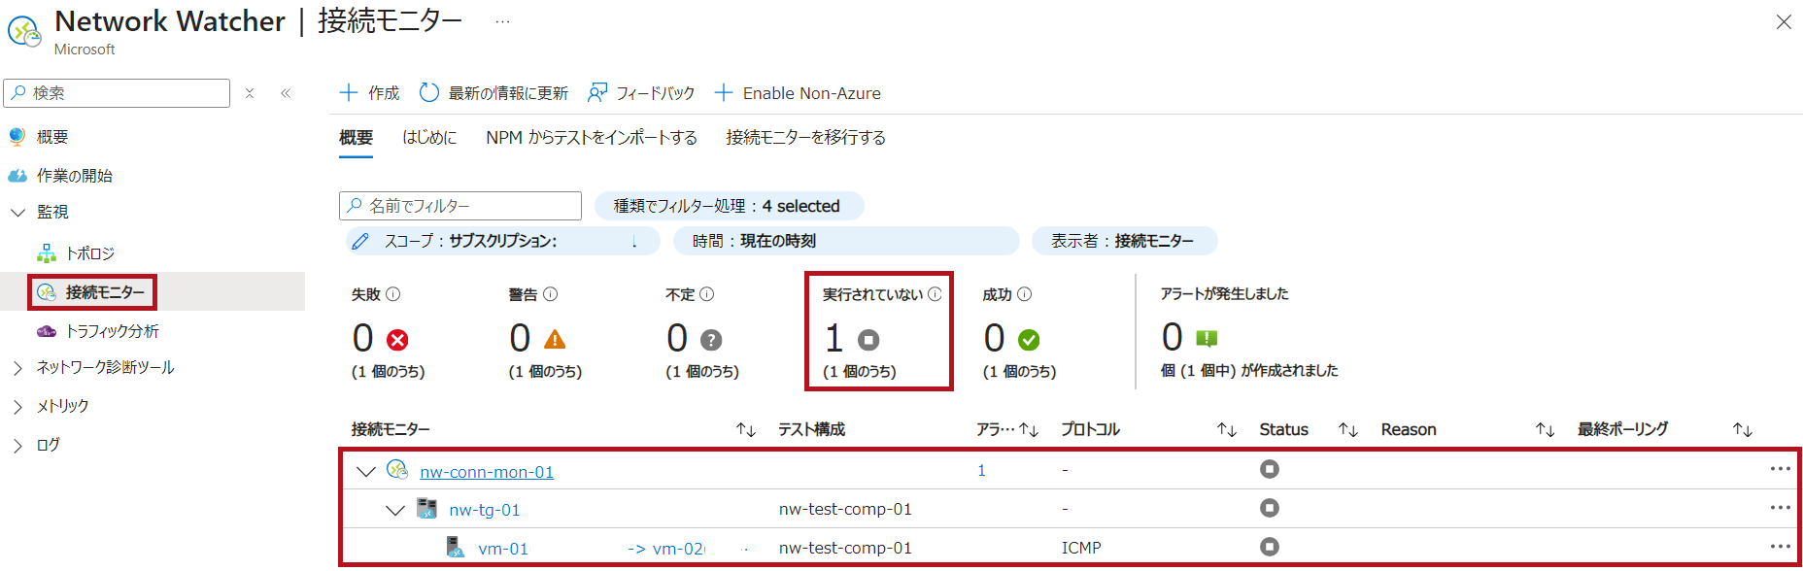Open the 表示者：接続モニター filter
Screen dimensions: 1803x571
pos(1124,241)
